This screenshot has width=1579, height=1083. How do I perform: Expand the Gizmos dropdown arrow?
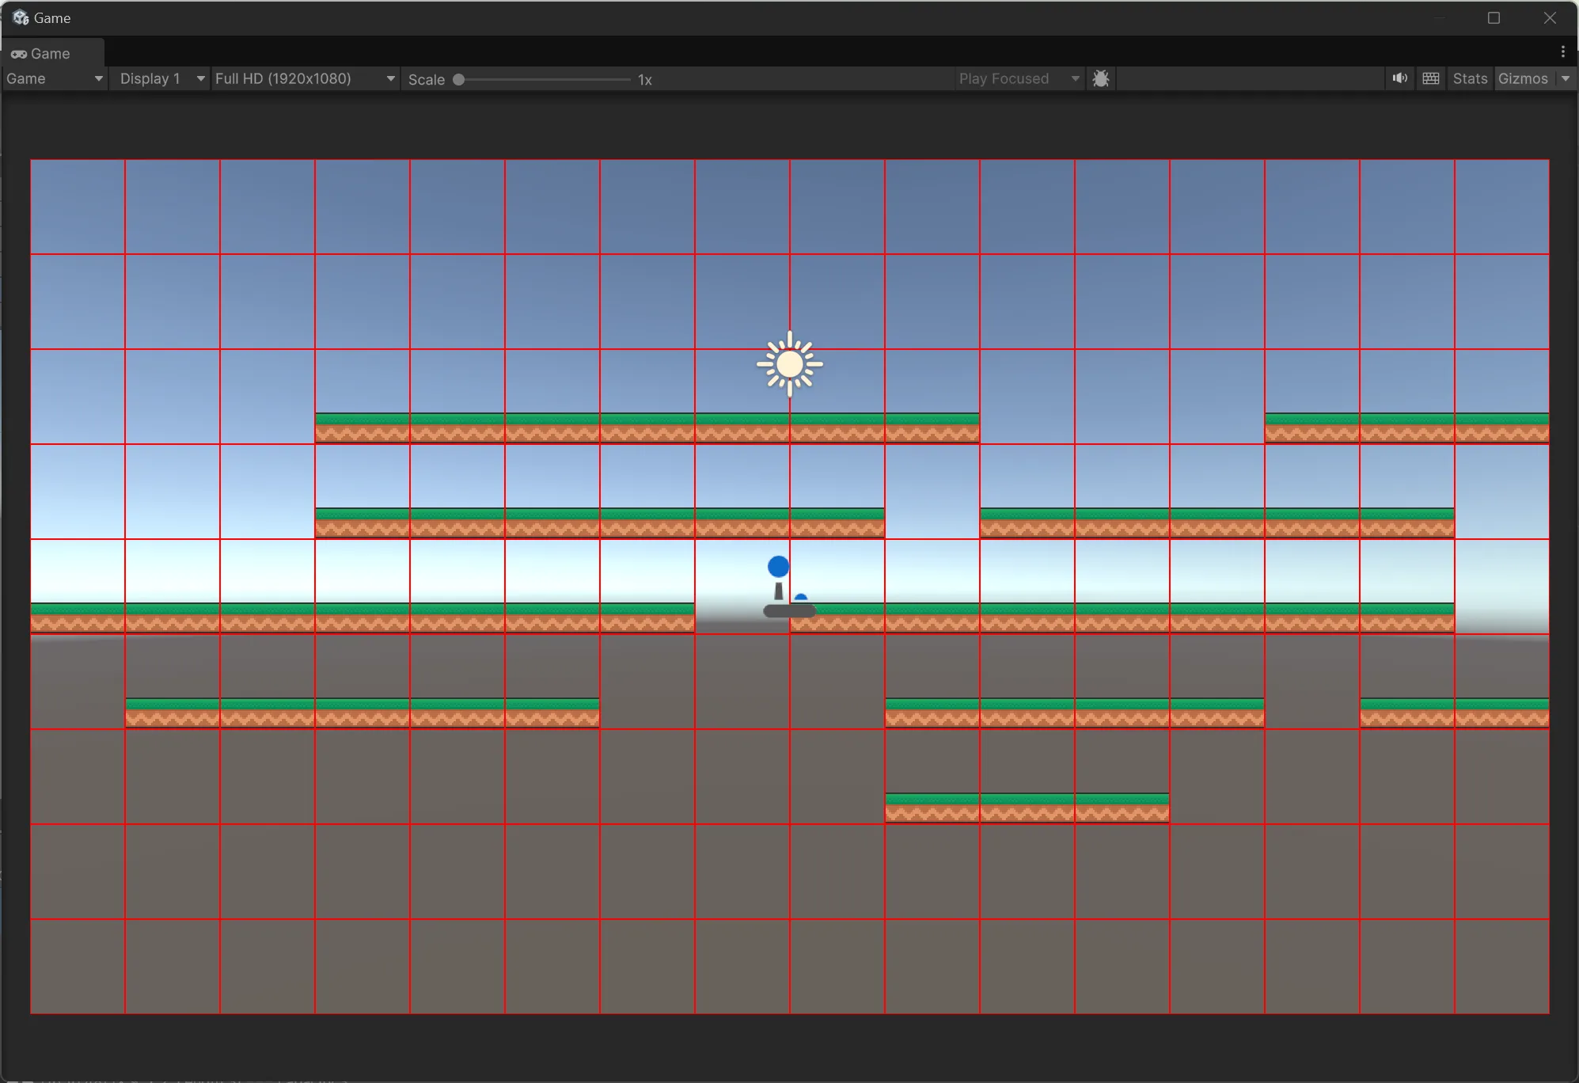[x=1566, y=78]
